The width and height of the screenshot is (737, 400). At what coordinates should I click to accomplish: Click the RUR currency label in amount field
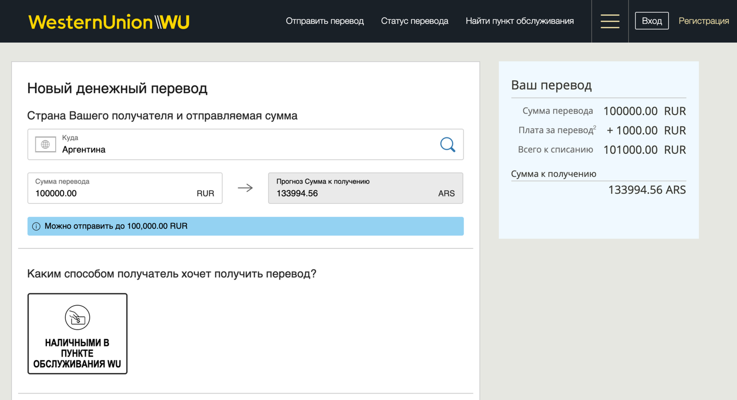(x=205, y=194)
